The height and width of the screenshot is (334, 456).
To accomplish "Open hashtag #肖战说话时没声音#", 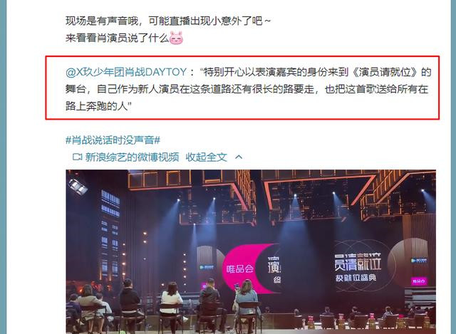I will click(x=113, y=140).
